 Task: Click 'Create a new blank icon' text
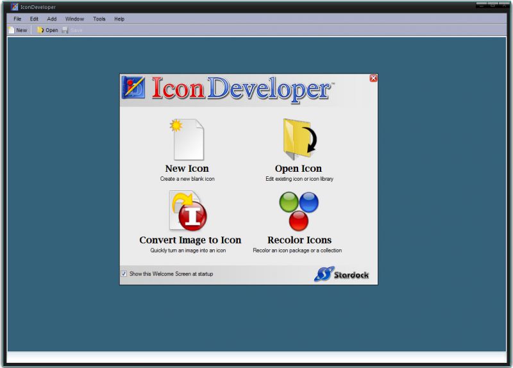coord(187,179)
